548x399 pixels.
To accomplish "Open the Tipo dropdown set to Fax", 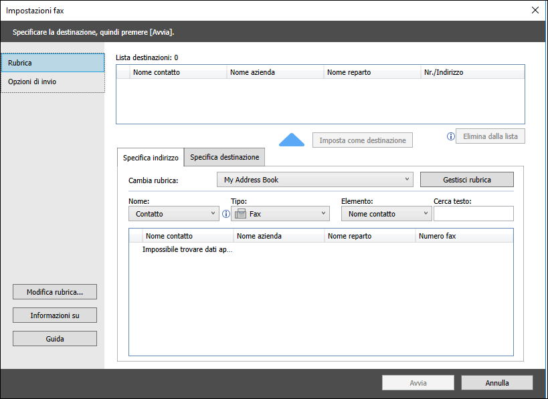I will (280, 214).
